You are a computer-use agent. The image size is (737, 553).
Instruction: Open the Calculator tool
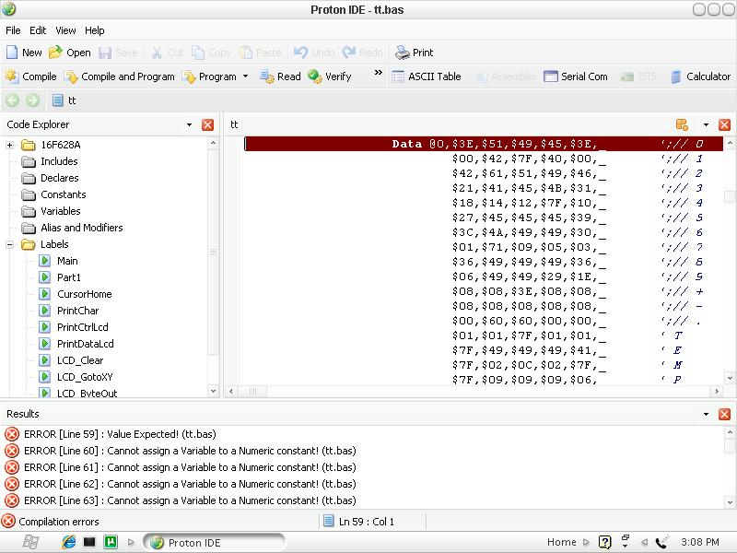pyautogui.click(x=700, y=76)
